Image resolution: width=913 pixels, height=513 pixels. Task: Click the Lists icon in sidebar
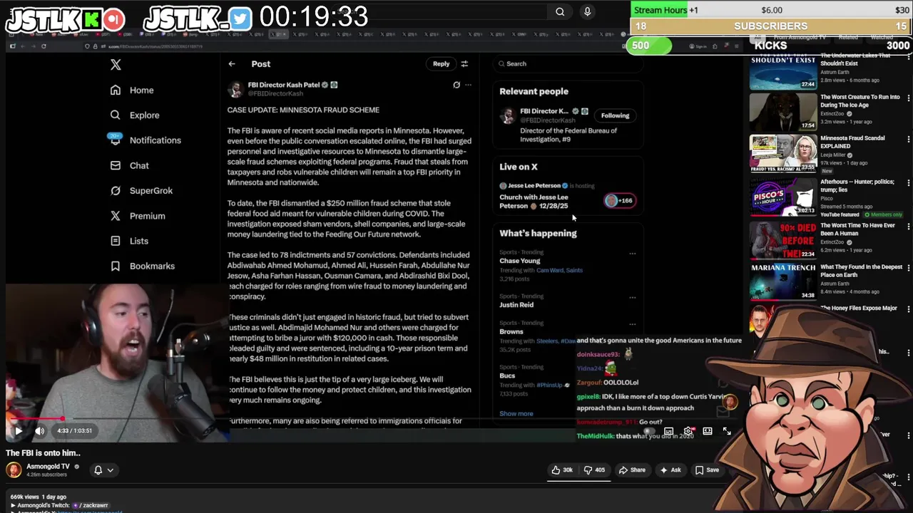coord(116,241)
